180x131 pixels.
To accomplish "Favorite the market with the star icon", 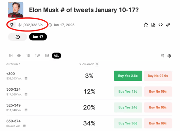I will 146,25.
